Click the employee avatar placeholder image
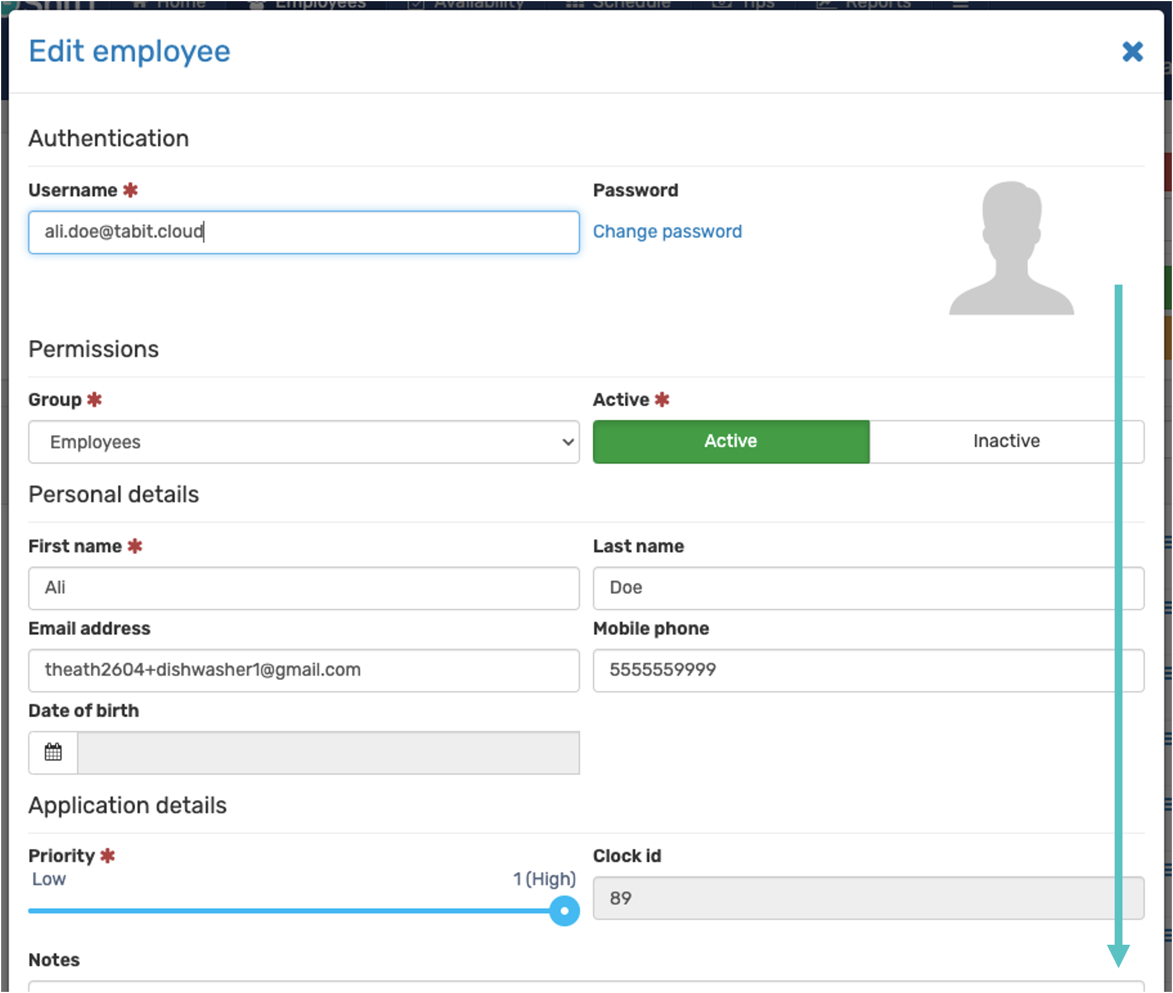This screenshot has width=1173, height=993. (1011, 248)
